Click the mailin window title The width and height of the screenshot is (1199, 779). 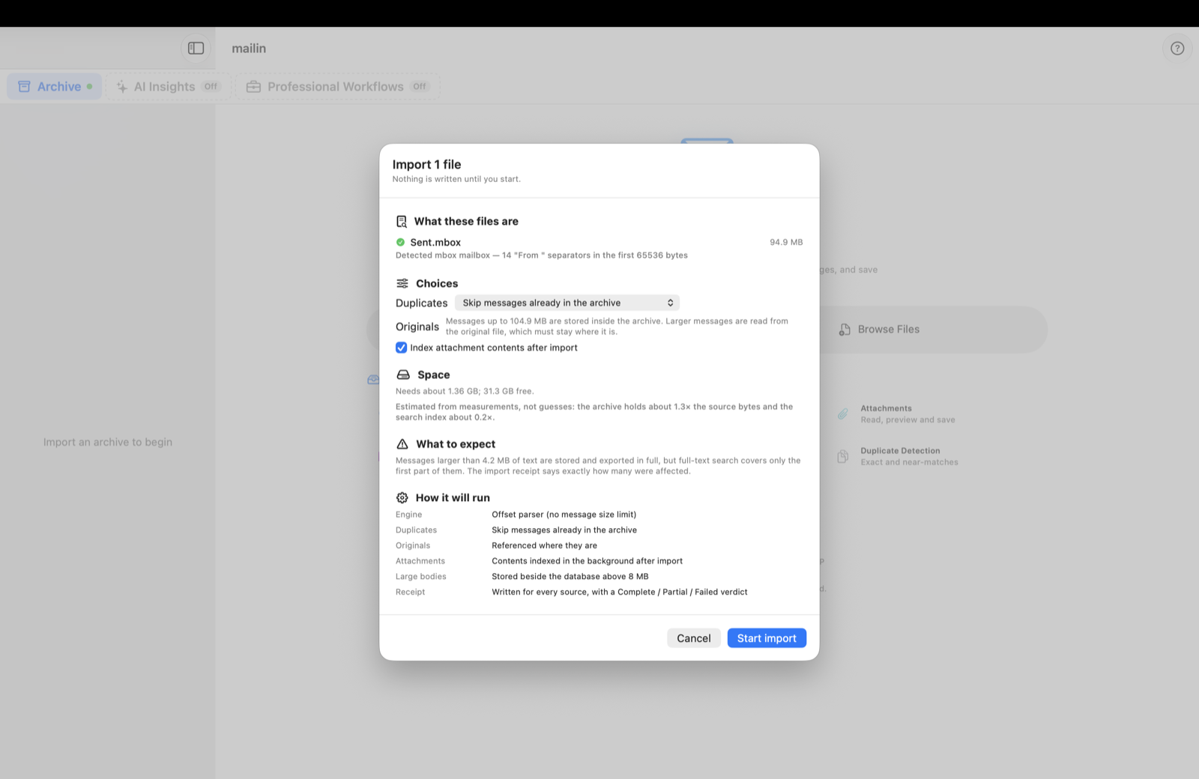tap(249, 48)
